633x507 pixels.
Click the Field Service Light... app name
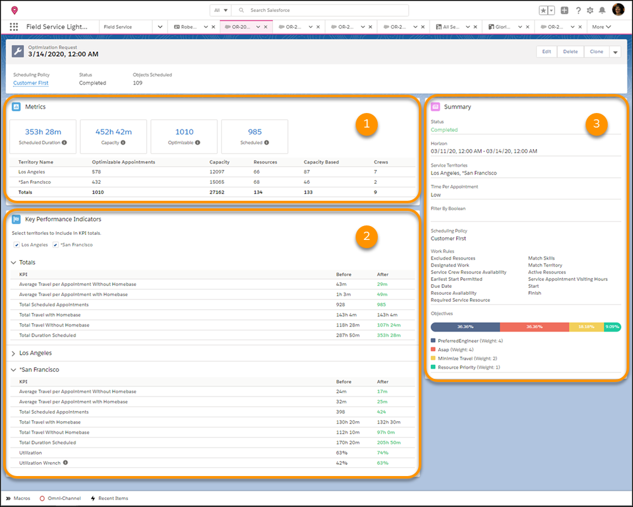(x=57, y=27)
